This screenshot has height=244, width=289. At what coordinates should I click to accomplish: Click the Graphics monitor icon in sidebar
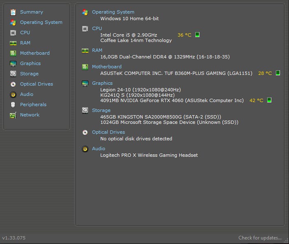(13, 64)
